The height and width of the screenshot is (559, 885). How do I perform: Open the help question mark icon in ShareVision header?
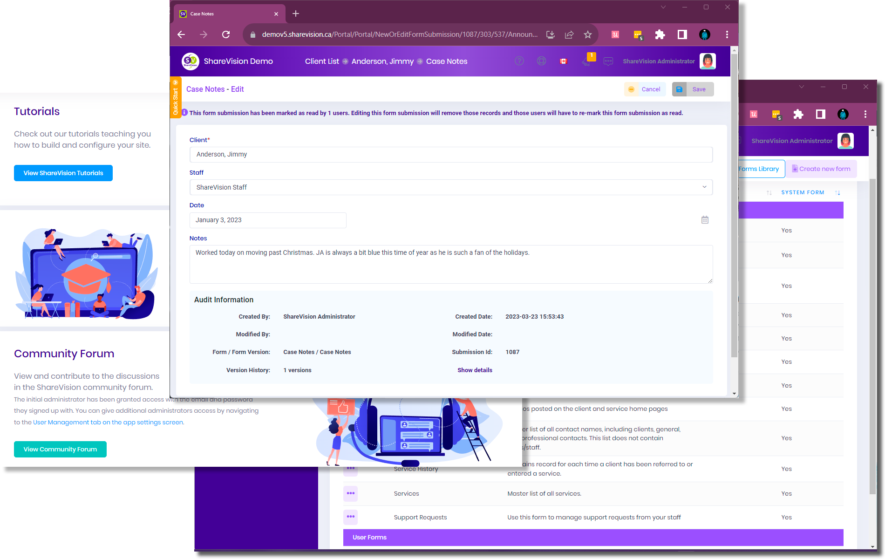point(519,61)
